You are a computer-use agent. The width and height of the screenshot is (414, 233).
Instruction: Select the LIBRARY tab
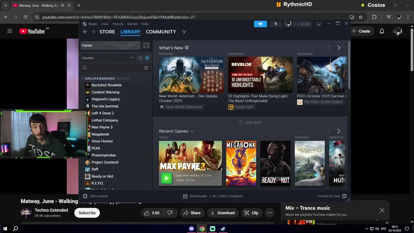(x=130, y=32)
